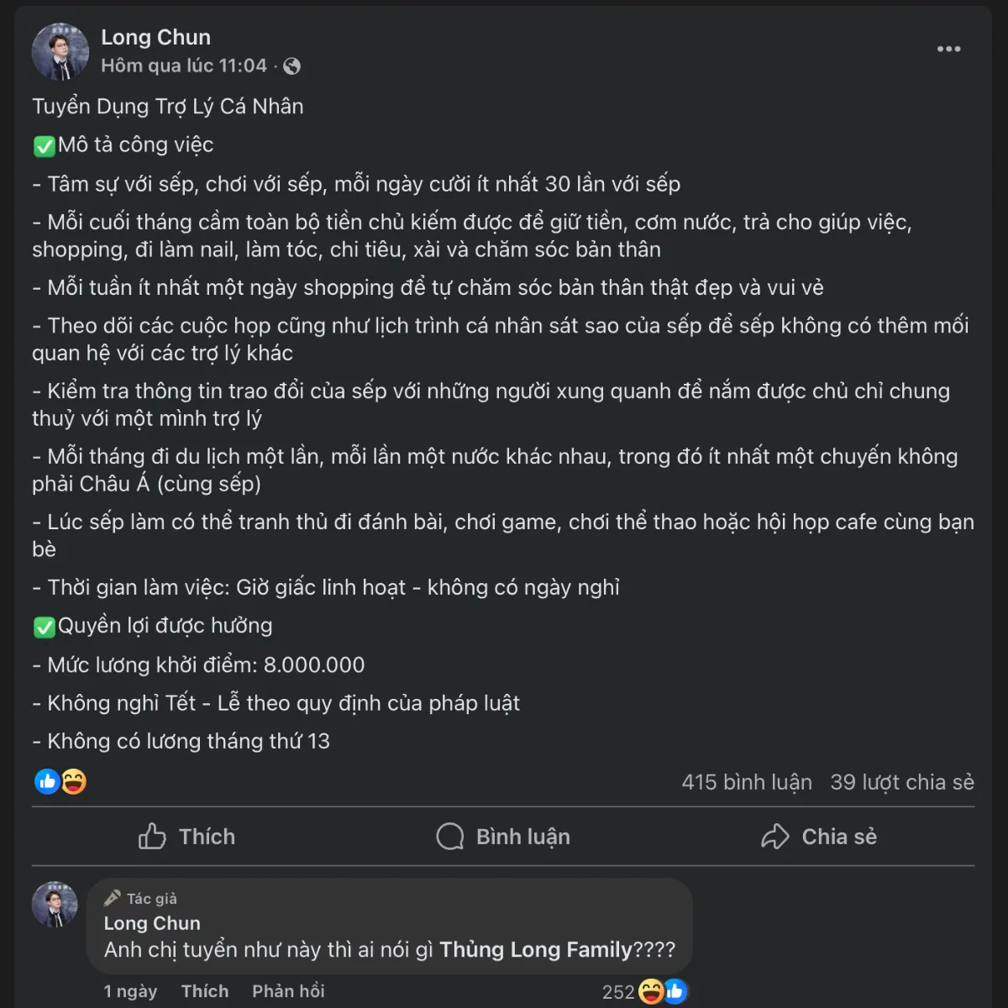Viewport: 1008px width, 1008px height.
Task: Open the three-dot post options menu
Action: (948, 49)
